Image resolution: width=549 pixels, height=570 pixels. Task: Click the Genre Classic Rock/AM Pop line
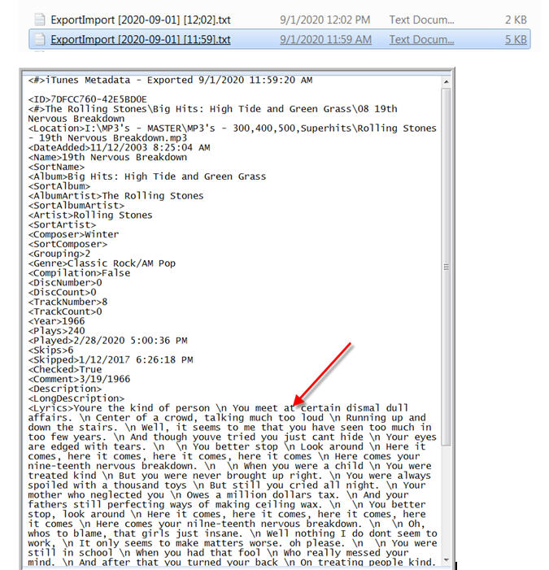click(x=102, y=263)
